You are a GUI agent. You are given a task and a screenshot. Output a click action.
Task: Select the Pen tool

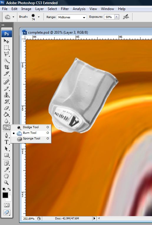point(6,135)
